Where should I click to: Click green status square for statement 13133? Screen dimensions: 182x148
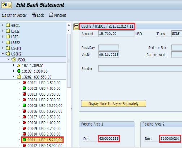pos(19,71)
